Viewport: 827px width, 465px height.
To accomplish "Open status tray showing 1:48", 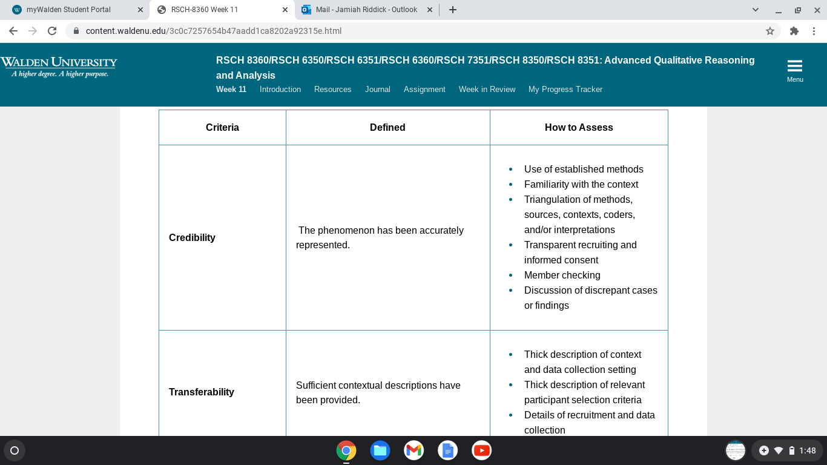I will (x=787, y=450).
